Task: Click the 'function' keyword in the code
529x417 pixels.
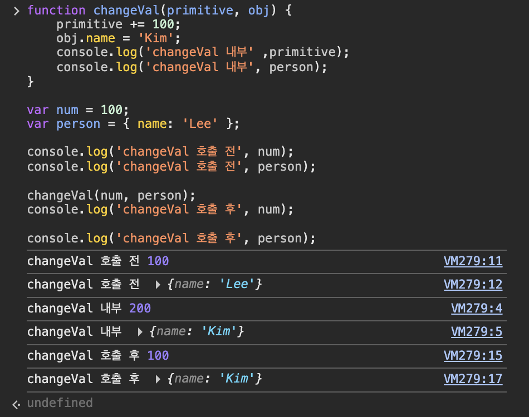Action: point(56,11)
